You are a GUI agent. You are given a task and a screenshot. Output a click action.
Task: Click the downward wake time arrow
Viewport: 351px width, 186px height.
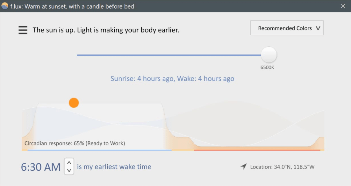(69, 171)
